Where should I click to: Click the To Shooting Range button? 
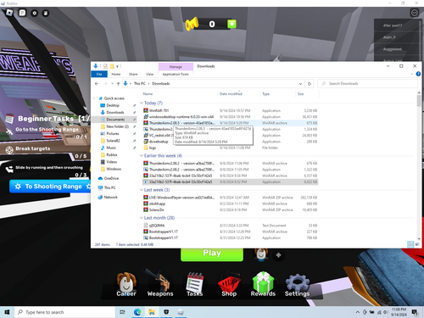pyautogui.click(x=50, y=187)
